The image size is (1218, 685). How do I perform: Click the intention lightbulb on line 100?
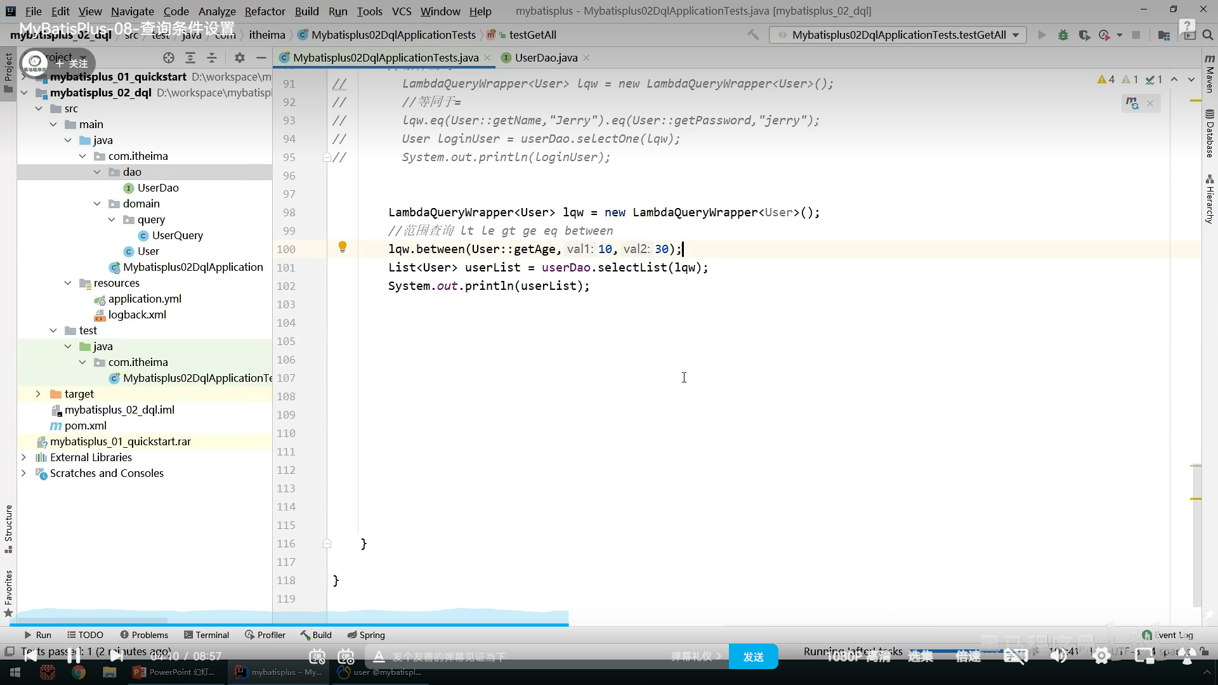[342, 247]
